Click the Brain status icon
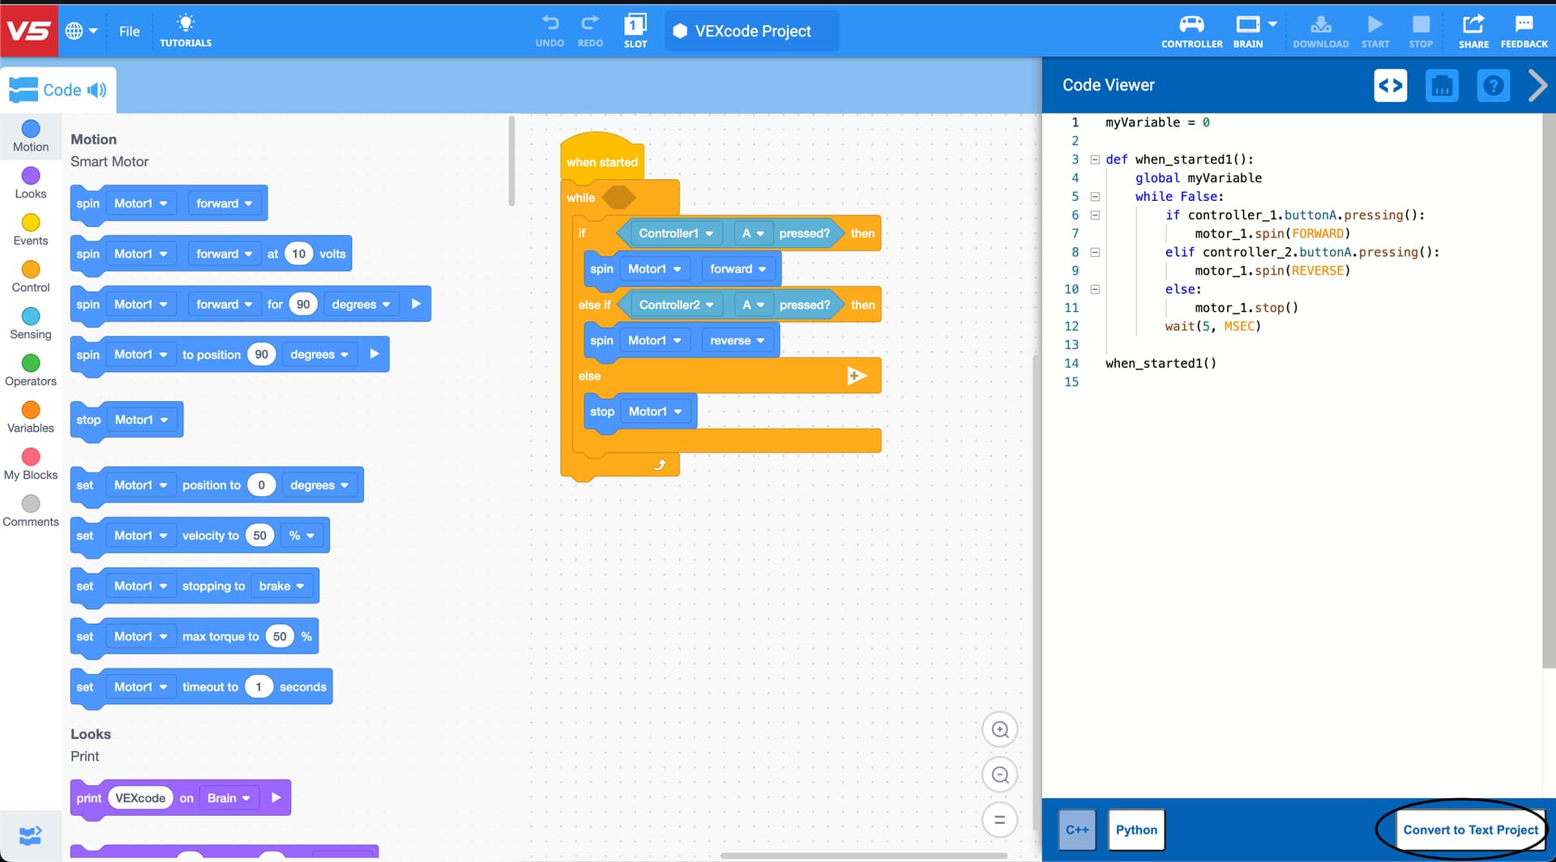Image resolution: width=1556 pixels, height=862 pixels. [x=1248, y=24]
